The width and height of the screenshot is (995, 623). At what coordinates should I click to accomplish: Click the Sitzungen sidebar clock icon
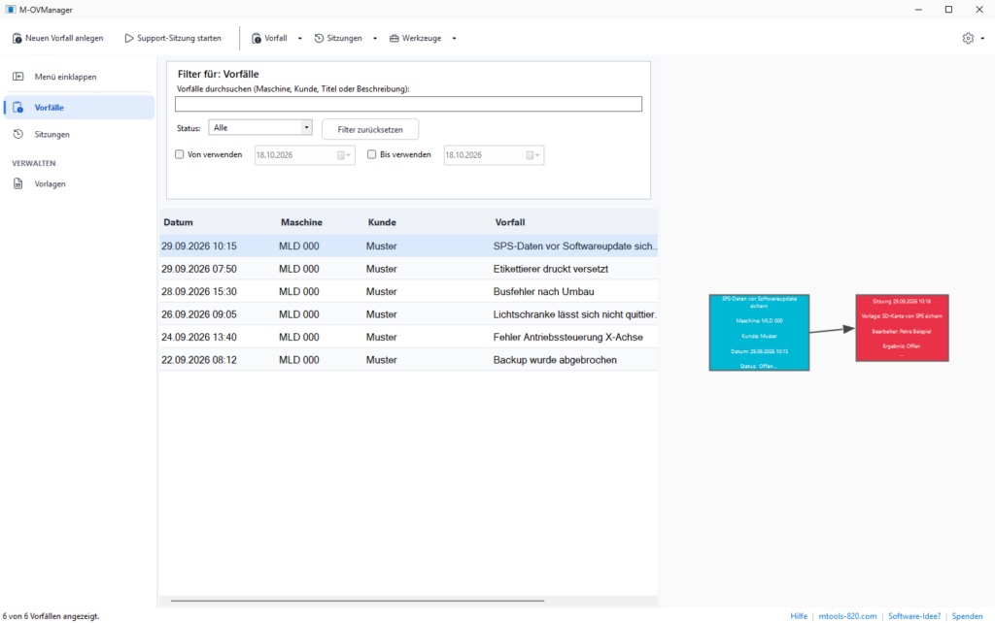(x=18, y=134)
